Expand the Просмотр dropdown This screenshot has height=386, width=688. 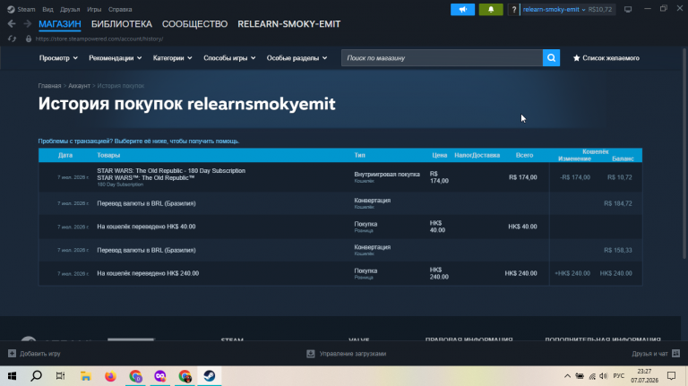pos(58,58)
